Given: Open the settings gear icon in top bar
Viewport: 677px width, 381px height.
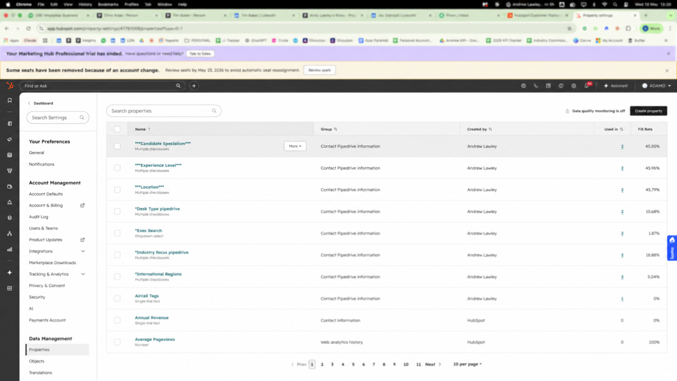Looking at the screenshot, I should (x=574, y=86).
